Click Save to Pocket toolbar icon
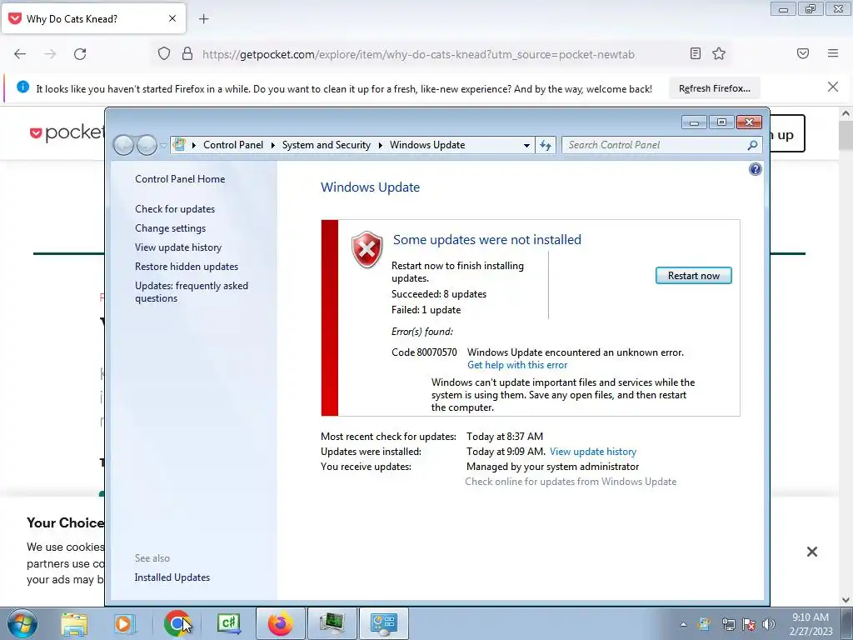This screenshot has height=640, width=853. pyautogui.click(x=802, y=53)
